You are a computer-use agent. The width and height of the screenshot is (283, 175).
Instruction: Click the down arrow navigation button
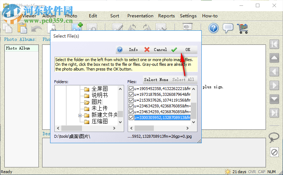click(x=274, y=99)
